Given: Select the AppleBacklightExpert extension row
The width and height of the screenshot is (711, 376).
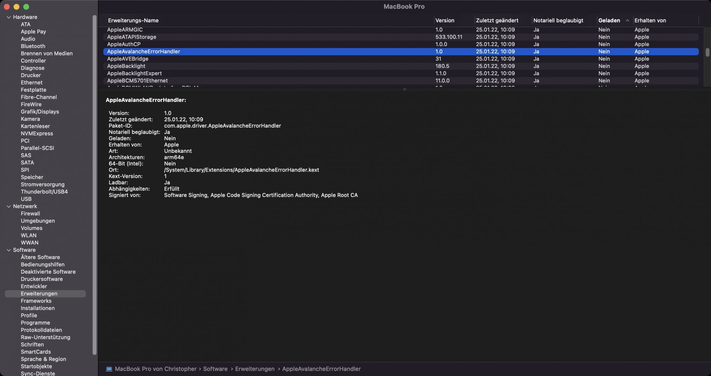Looking at the screenshot, I should [401, 74].
